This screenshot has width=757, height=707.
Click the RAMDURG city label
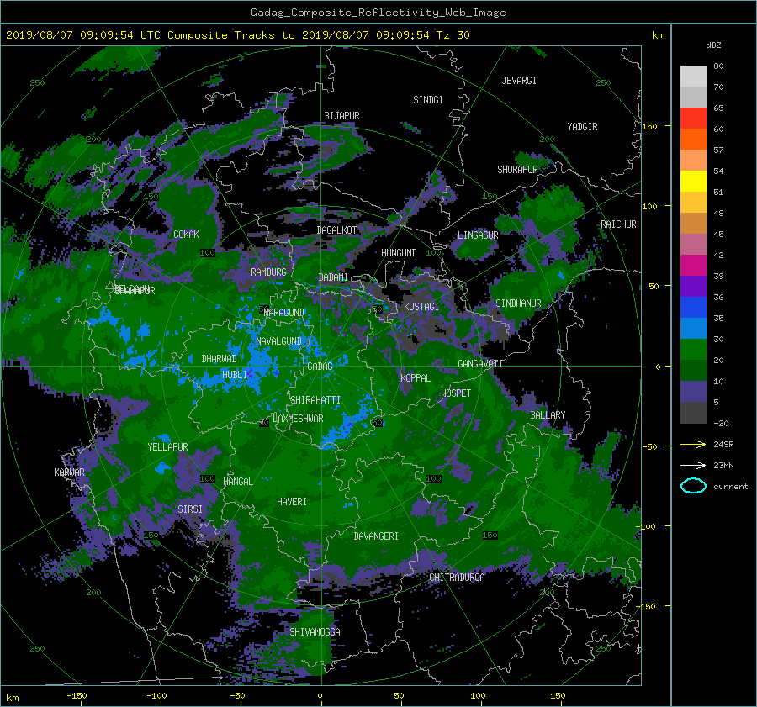(268, 272)
